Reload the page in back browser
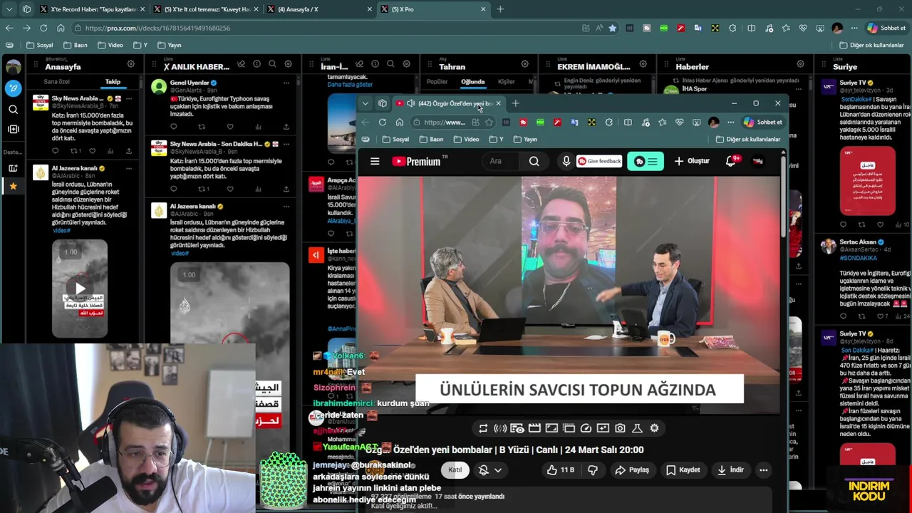 pyautogui.click(x=43, y=28)
